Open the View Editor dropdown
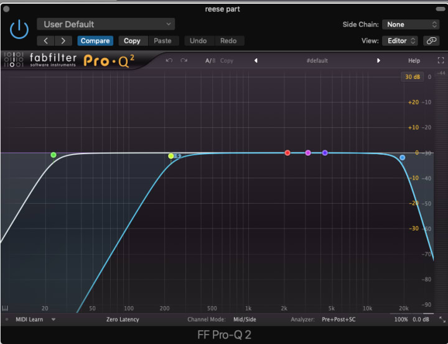 pos(400,41)
